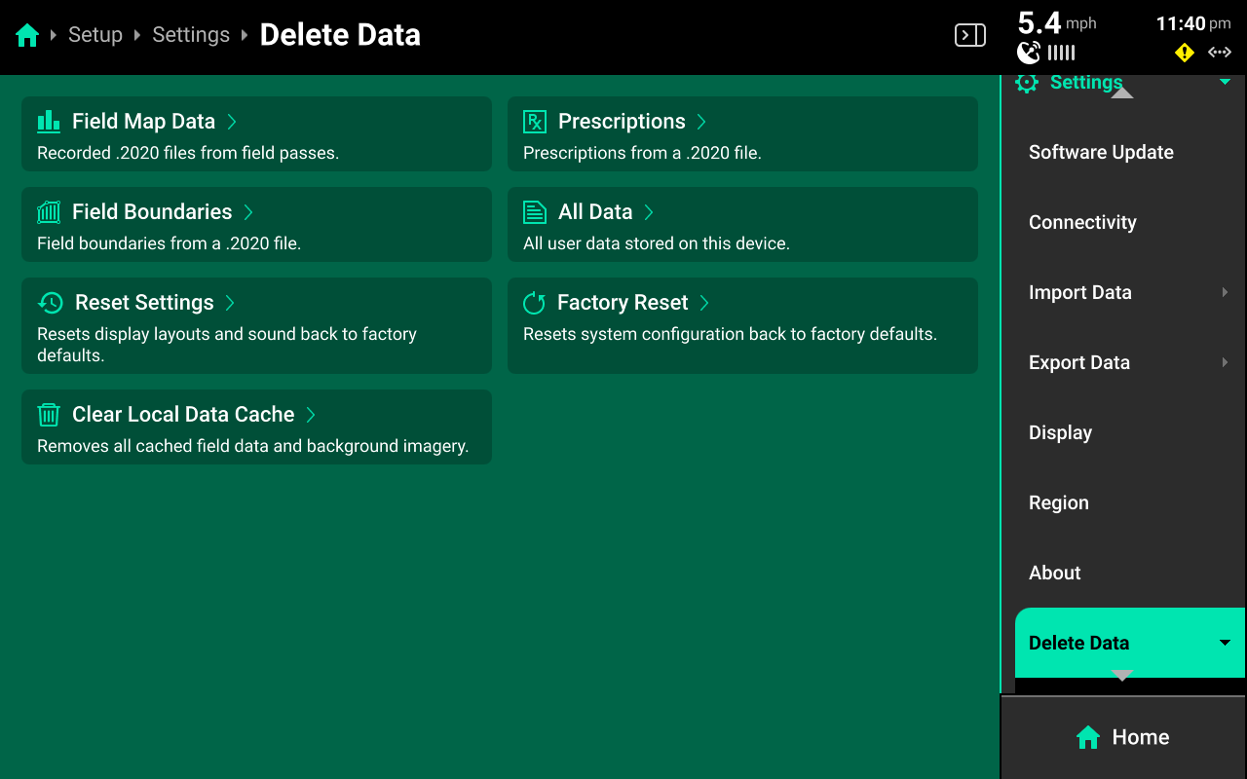Screen dimensions: 1247x779
Task: Open Field Map Data card title
Action: 143,122
